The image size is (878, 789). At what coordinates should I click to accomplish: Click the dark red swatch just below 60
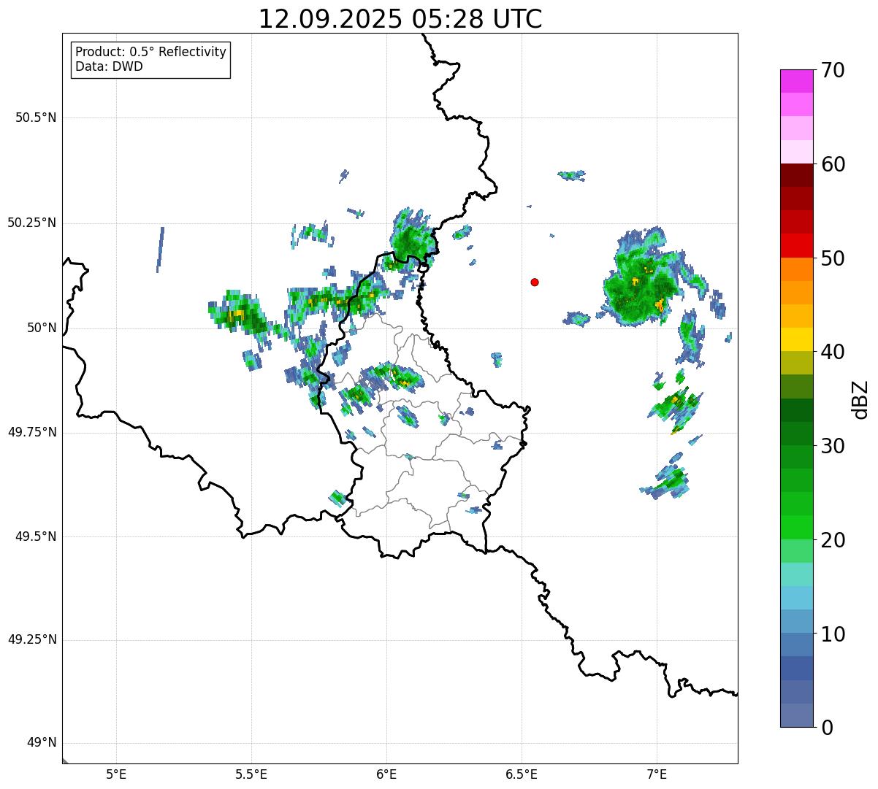click(x=796, y=175)
